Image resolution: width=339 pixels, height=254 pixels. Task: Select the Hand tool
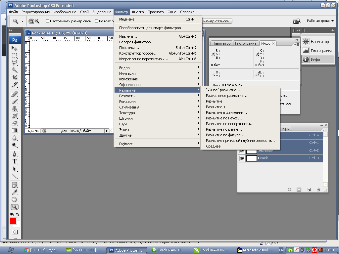[x=15, y=199]
